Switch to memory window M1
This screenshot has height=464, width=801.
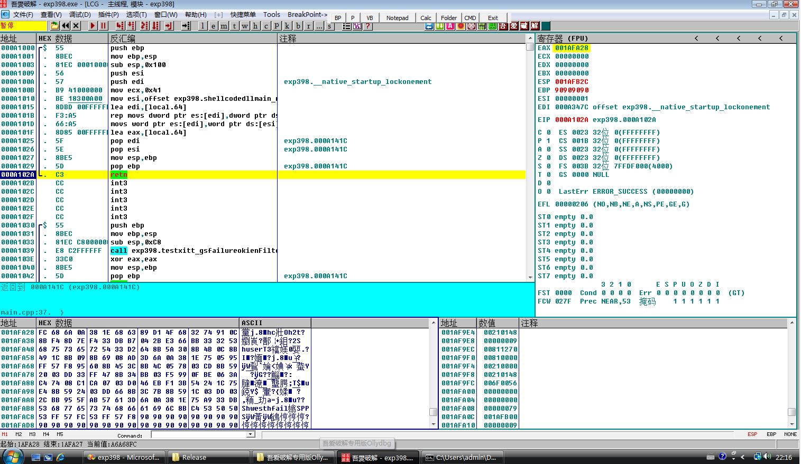pos(5,434)
